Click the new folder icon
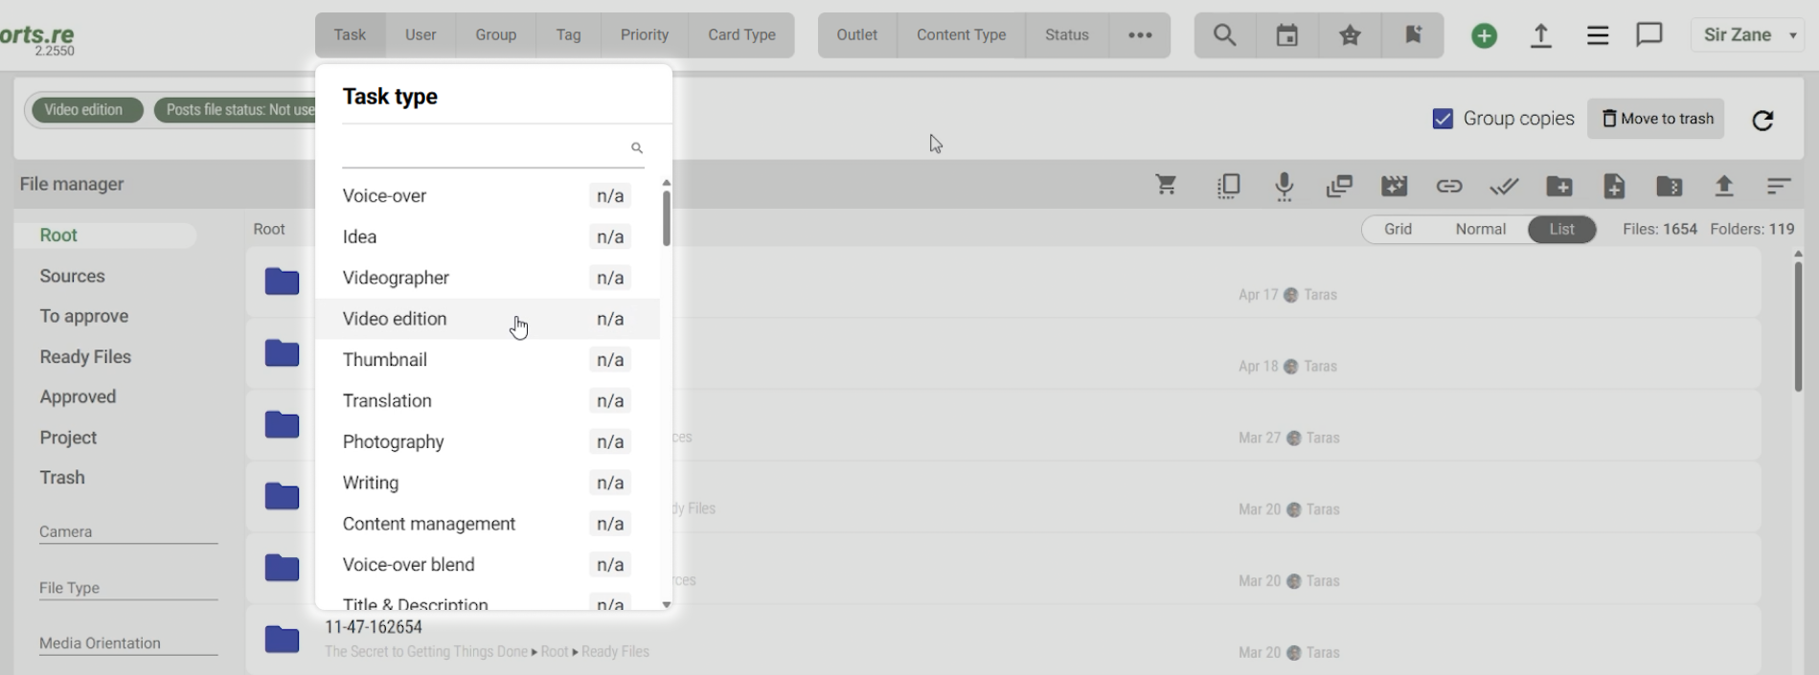This screenshot has height=675, width=1819. 1558,186
